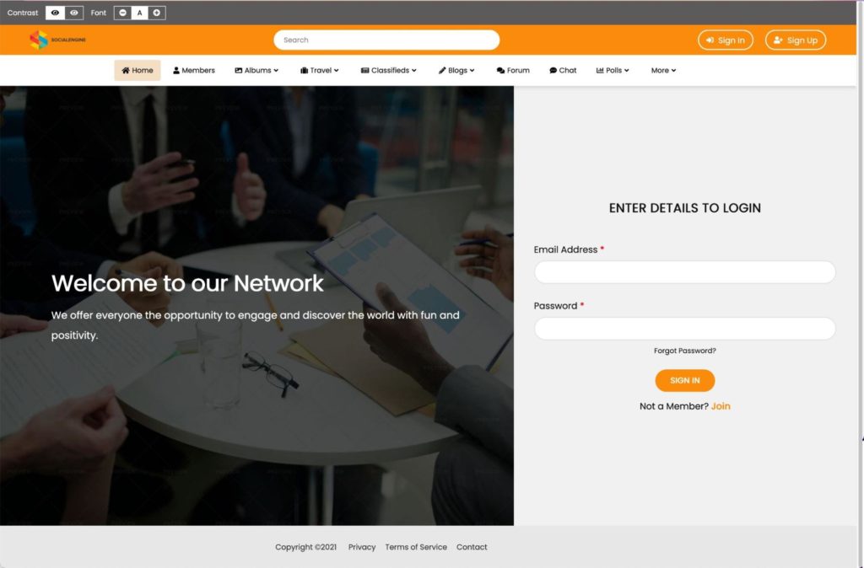Click the Sign Up header button
Screen dimensions: 864x568
coord(795,40)
